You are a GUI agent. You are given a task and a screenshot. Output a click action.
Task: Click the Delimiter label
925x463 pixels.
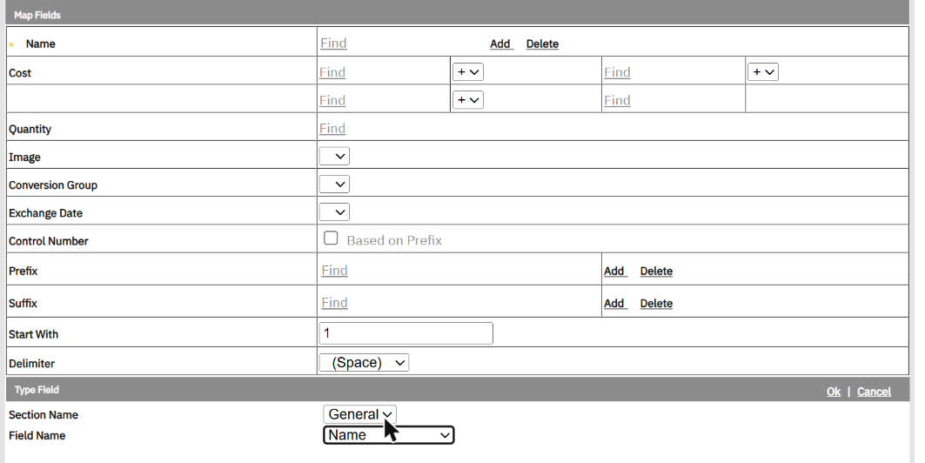pos(32,364)
